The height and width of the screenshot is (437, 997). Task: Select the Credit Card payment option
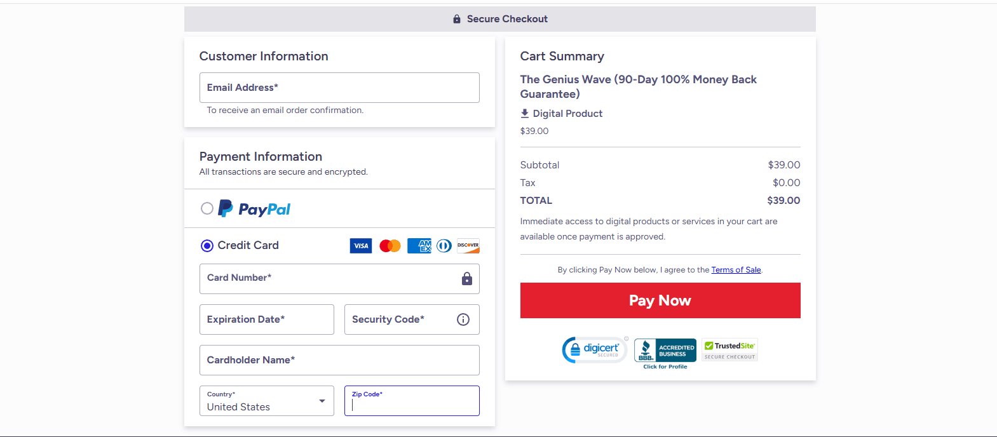point(207,245)
